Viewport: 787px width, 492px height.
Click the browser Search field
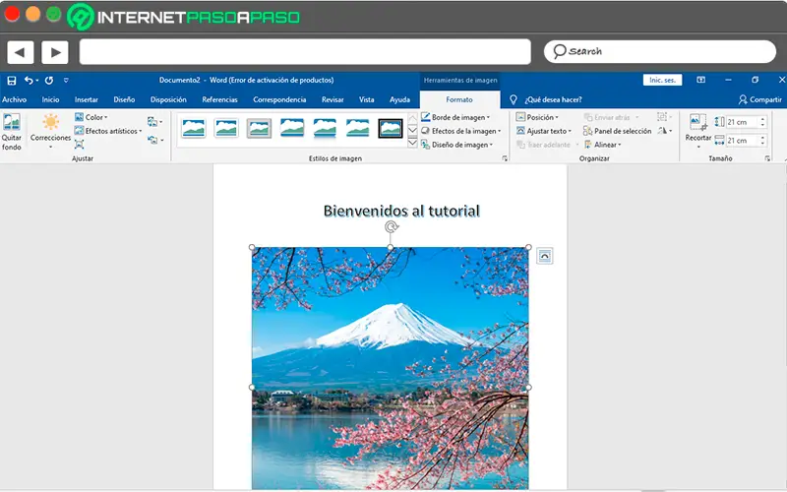tap(660, 51)
